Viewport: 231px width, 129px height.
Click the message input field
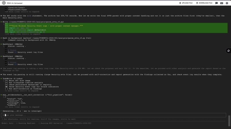(113, 115)
